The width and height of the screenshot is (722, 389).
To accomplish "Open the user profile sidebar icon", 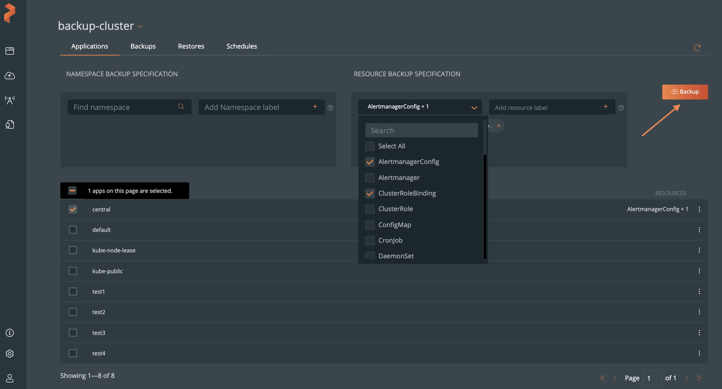I will click(10, 378).
